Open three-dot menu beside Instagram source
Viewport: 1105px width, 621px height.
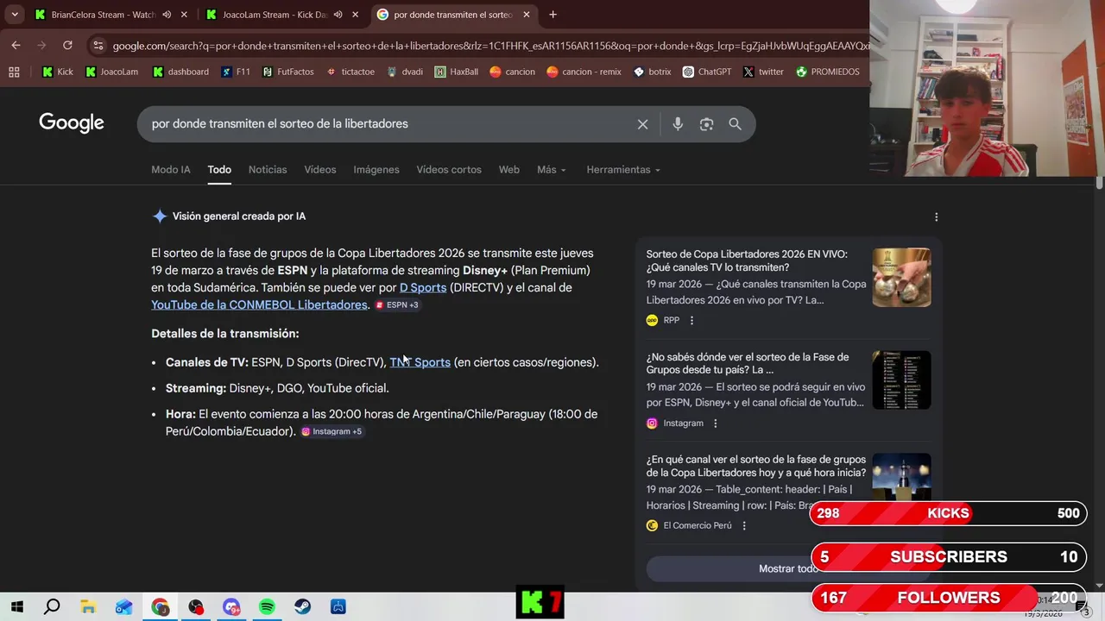(x=715, y=423)
